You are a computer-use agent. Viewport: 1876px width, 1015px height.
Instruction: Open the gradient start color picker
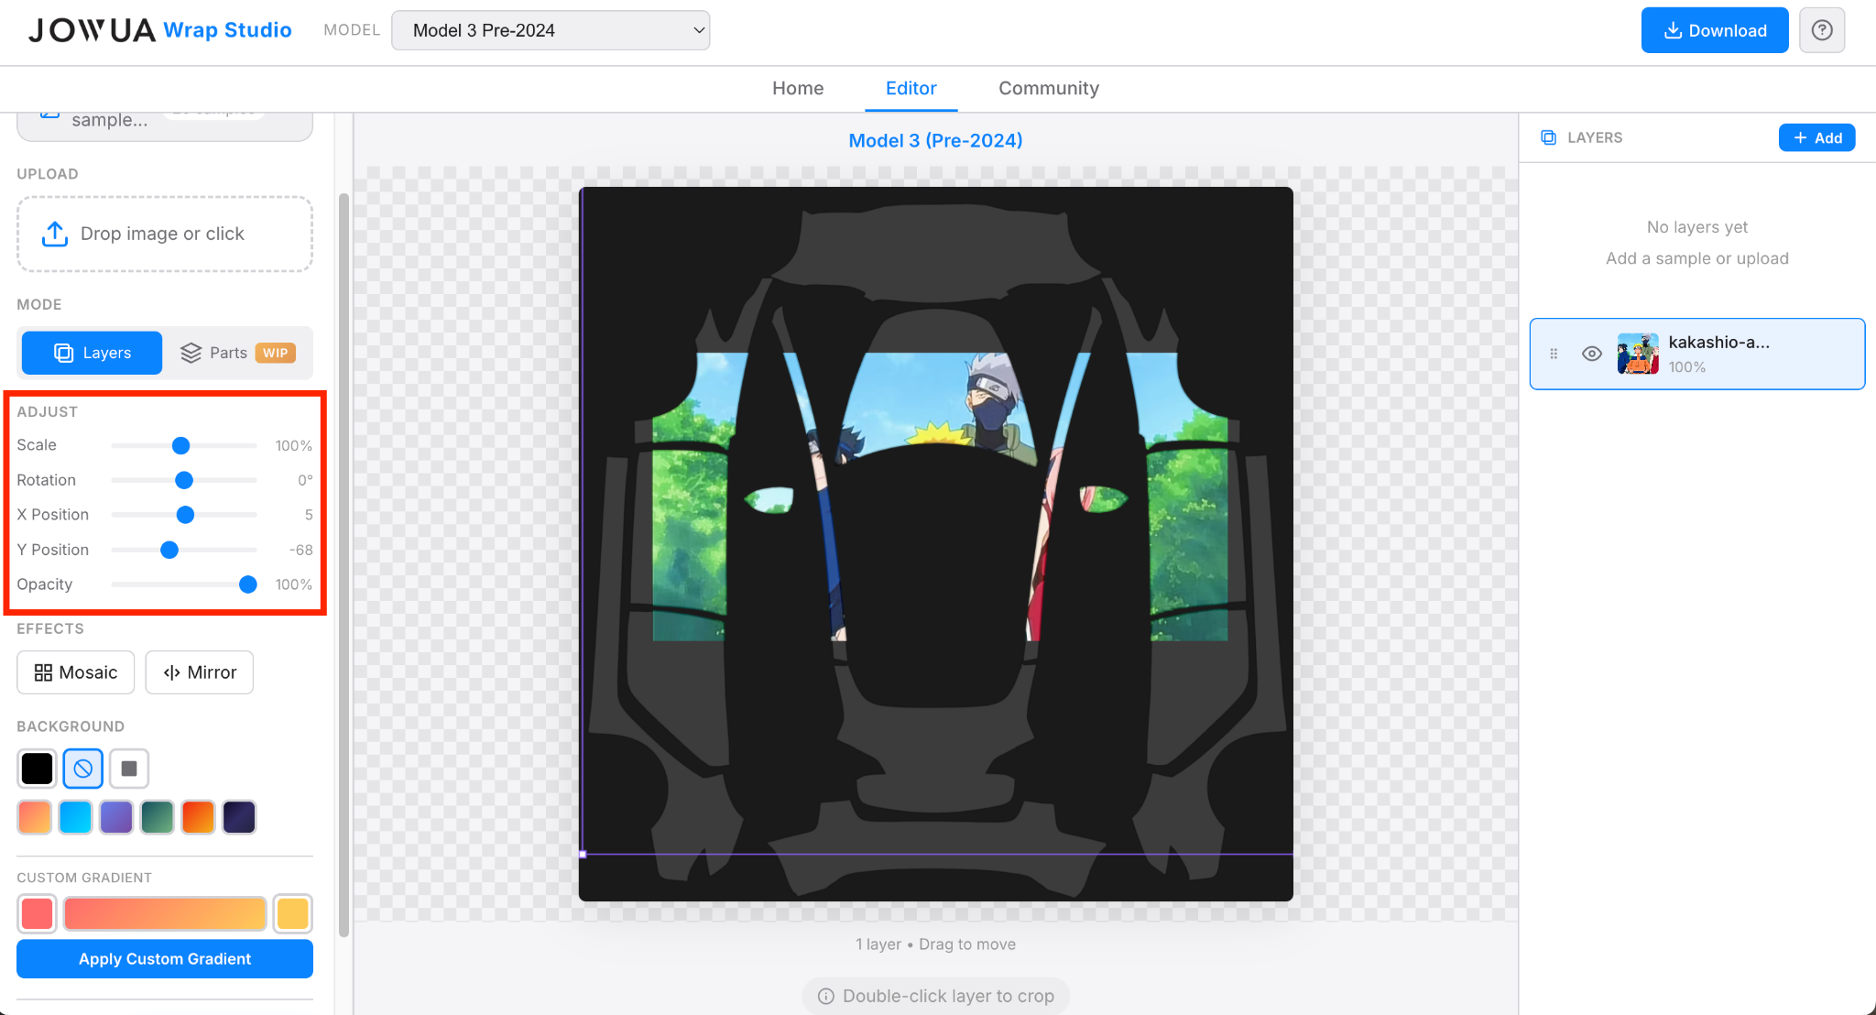coord(37,913)
